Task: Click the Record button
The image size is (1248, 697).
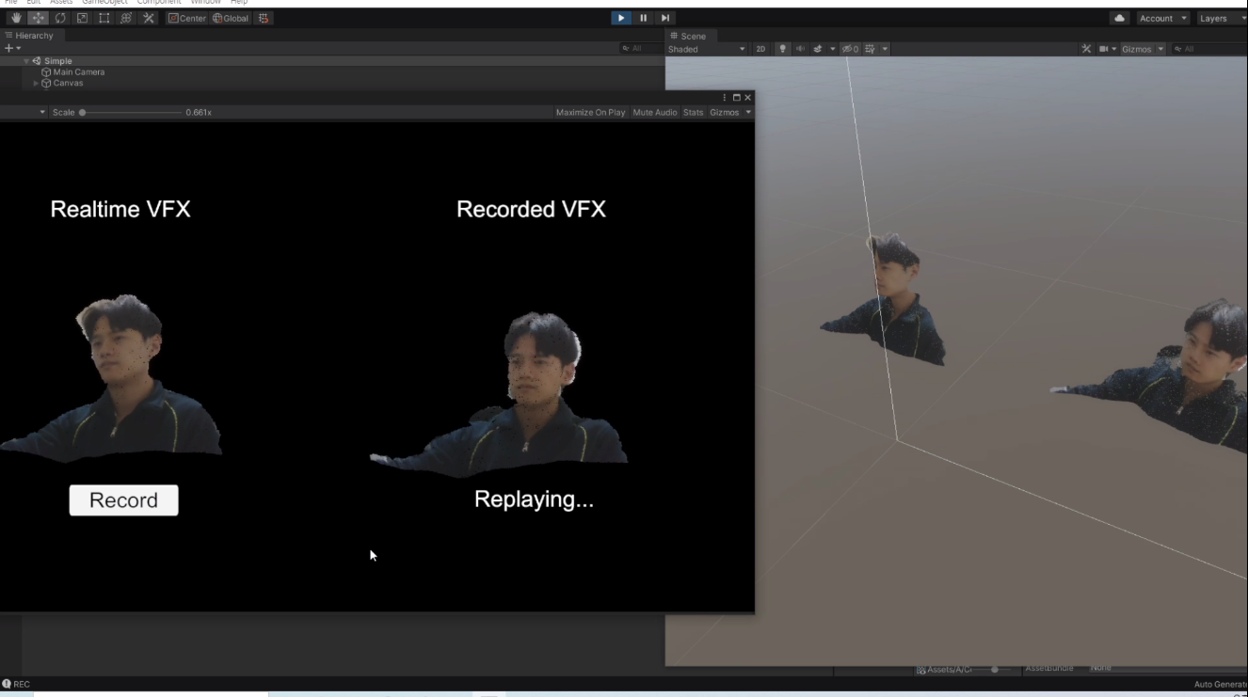Action: 123,500
